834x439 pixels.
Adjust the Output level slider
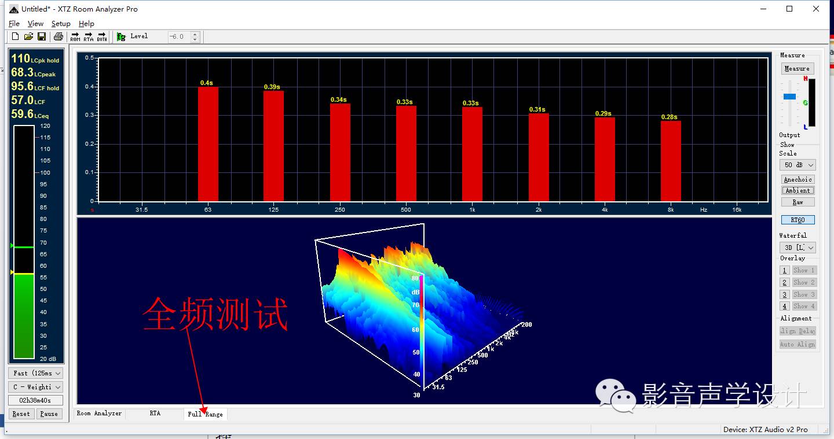click(789, 97)
